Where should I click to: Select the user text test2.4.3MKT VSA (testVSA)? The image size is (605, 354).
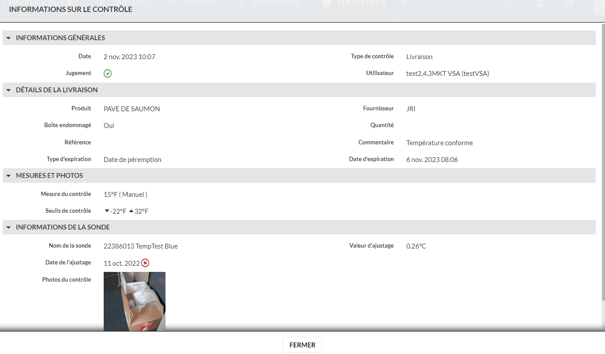[447, 74]
